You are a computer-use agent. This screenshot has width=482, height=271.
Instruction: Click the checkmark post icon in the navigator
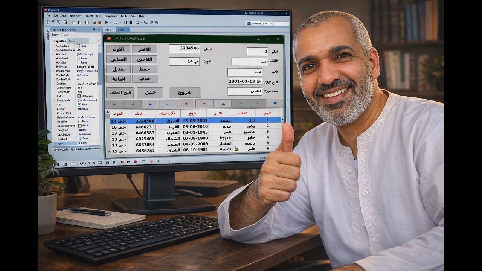240,103
